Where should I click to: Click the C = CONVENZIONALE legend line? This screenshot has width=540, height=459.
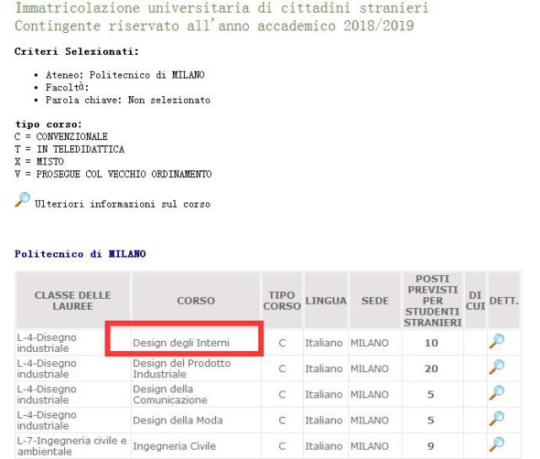click(x=61, y=137)
